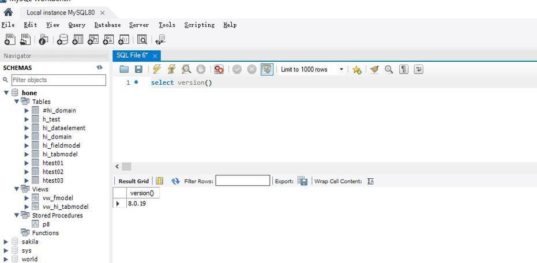Refresh the schemas list

(x=100, y=67)
